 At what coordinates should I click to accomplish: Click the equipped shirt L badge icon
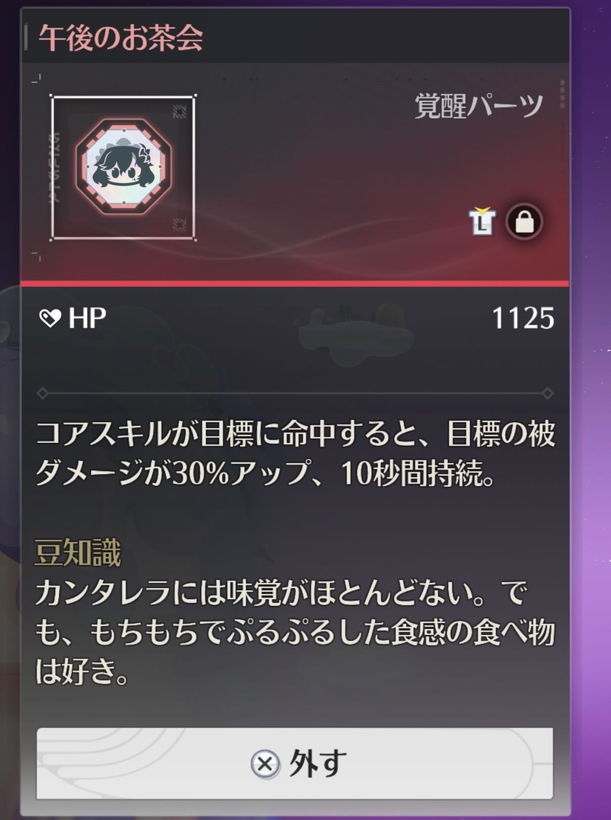click(x=482, y=221)
